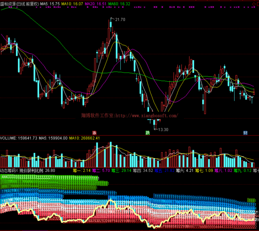Image resolution: width=259 pixels, height=231 pixels.
Task: Click the blue 财 marker icon
Action: [x=245, y=133]
